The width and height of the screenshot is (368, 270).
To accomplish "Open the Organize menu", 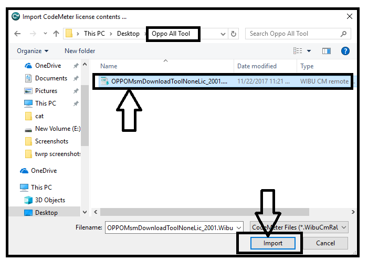I will (33, 51).
